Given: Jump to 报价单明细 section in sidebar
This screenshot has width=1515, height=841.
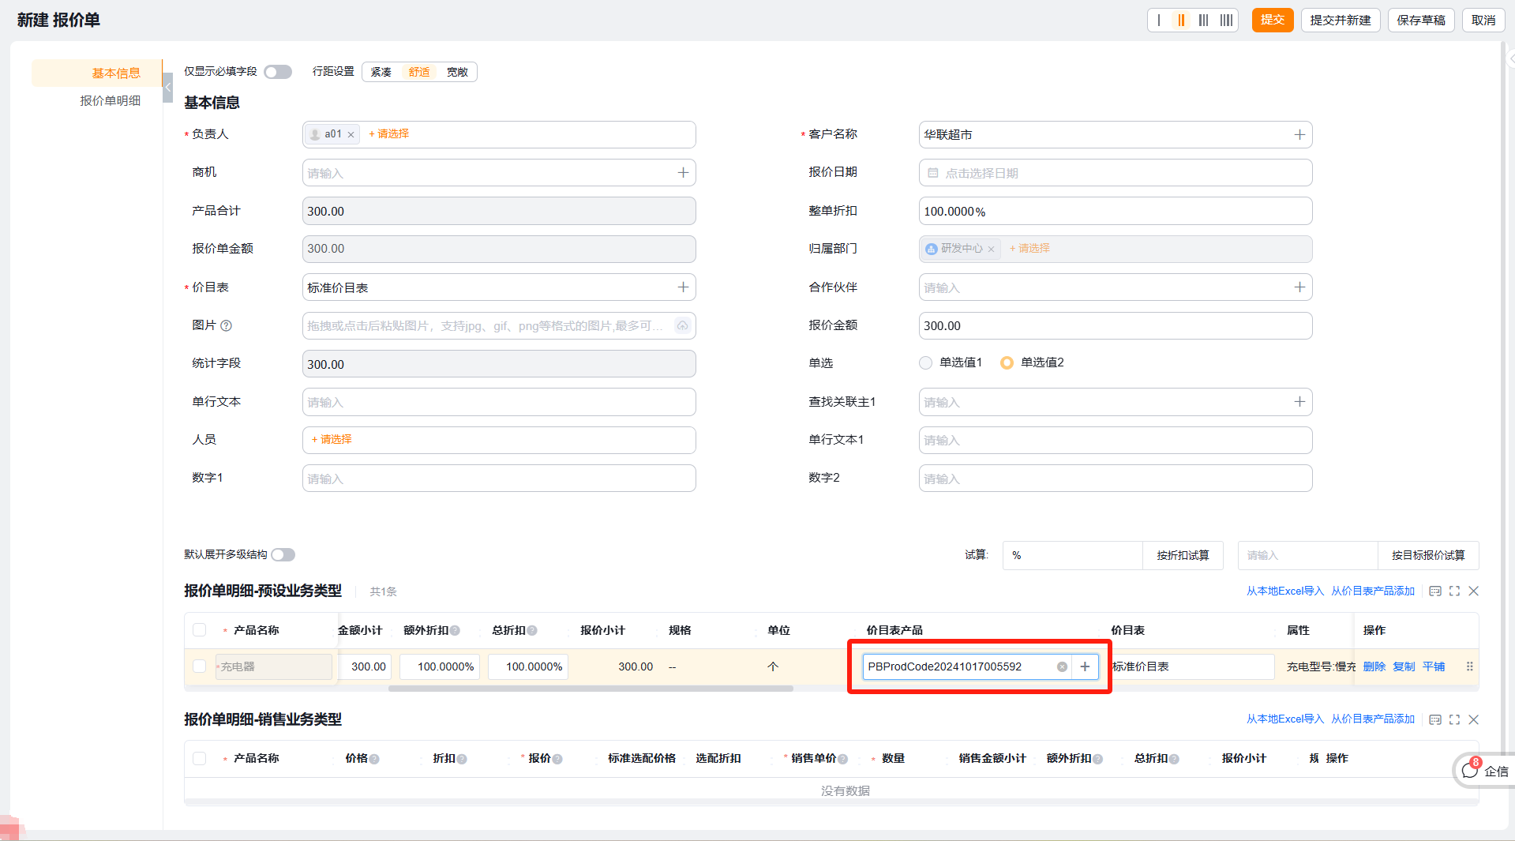Looking at the screenshot, I should [110, 101].
